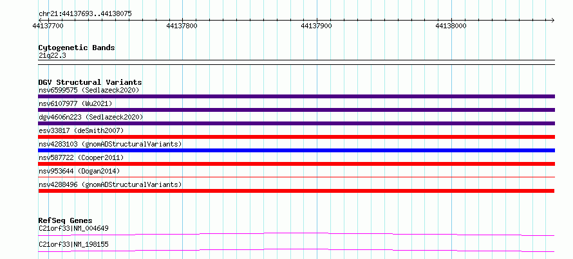This screenshot has width=573, height=259.
Task: Click the thin red line under nsv953644
Action: pyautogui.click(x=296, y=177)
